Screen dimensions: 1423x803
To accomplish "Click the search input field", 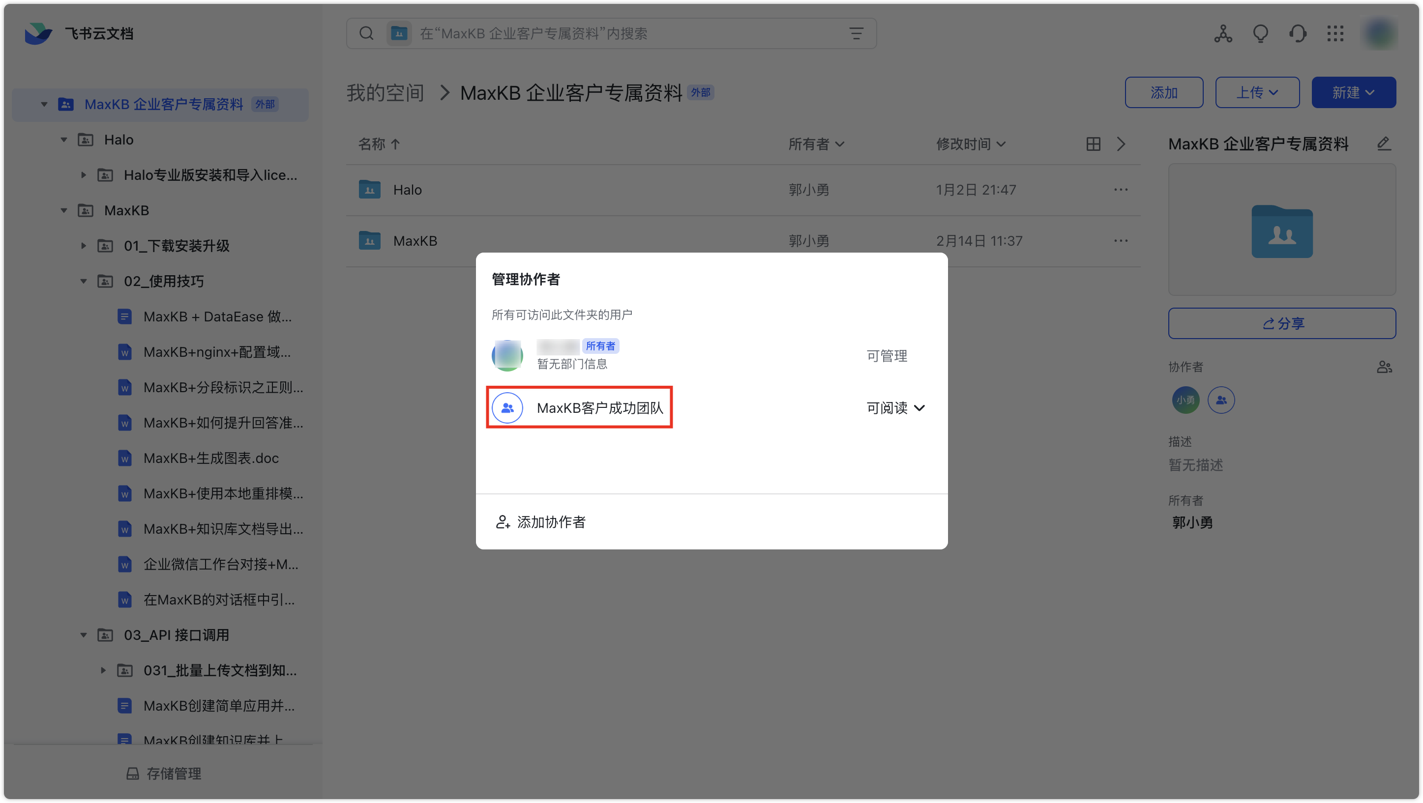I will [x=608, y=34].
